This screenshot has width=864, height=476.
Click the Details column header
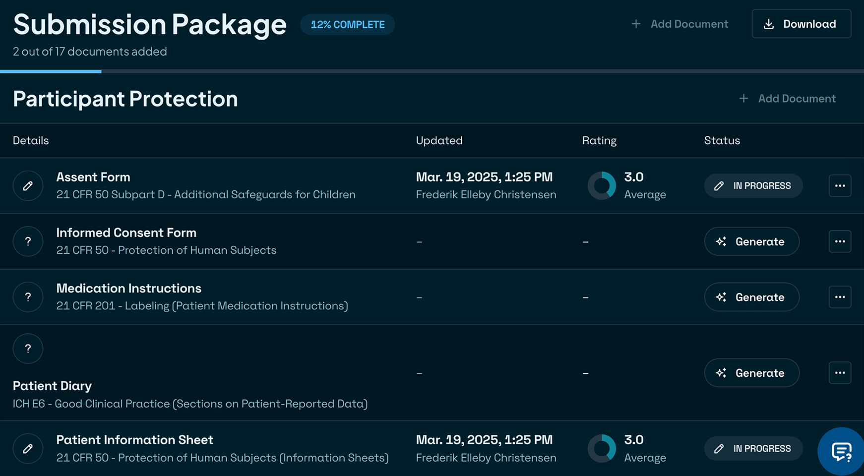pos(31,140)
